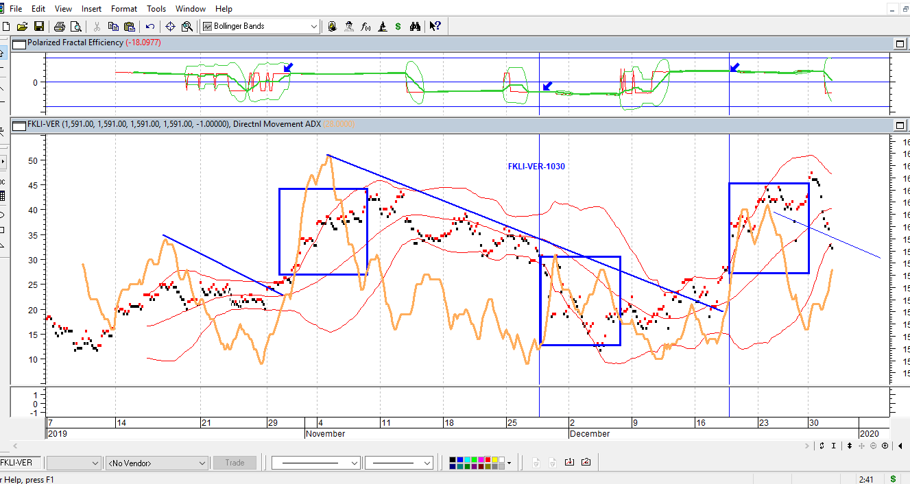The height and width of the screenshot is (484, 910).
Task: Click the 2:41 time in status bar
Action: [x=865, y=479]
